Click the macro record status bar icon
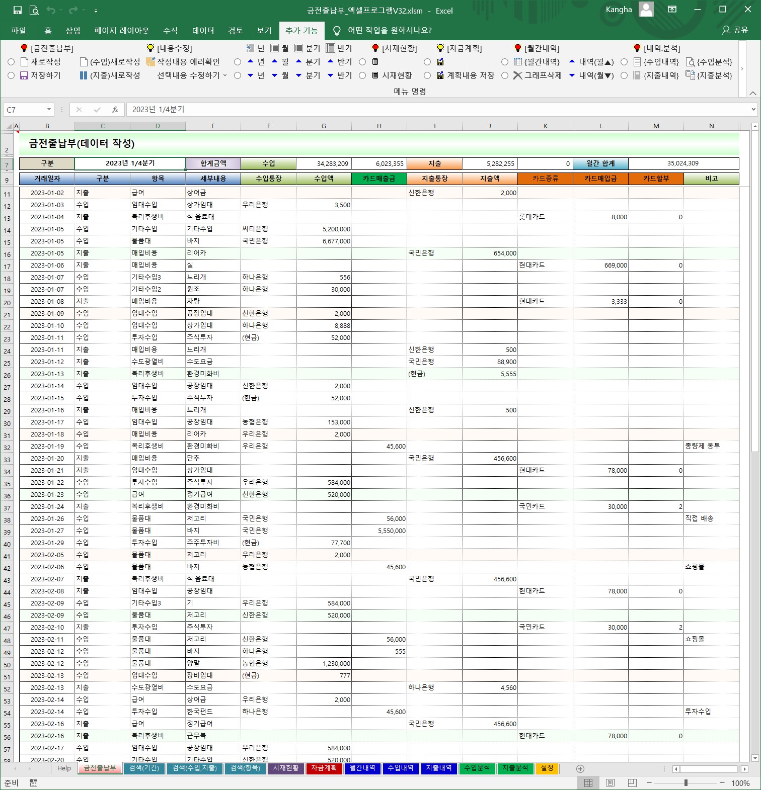The image size is (761, 790). click(x=34, y=783)
